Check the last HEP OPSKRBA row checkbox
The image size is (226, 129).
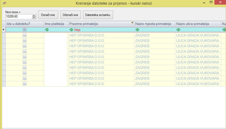pyautogui.click(x=24, y=84)
